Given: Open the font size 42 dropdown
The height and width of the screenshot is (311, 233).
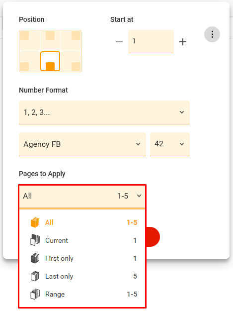Looking at the screenshot, I should click(x=170, y=144).
